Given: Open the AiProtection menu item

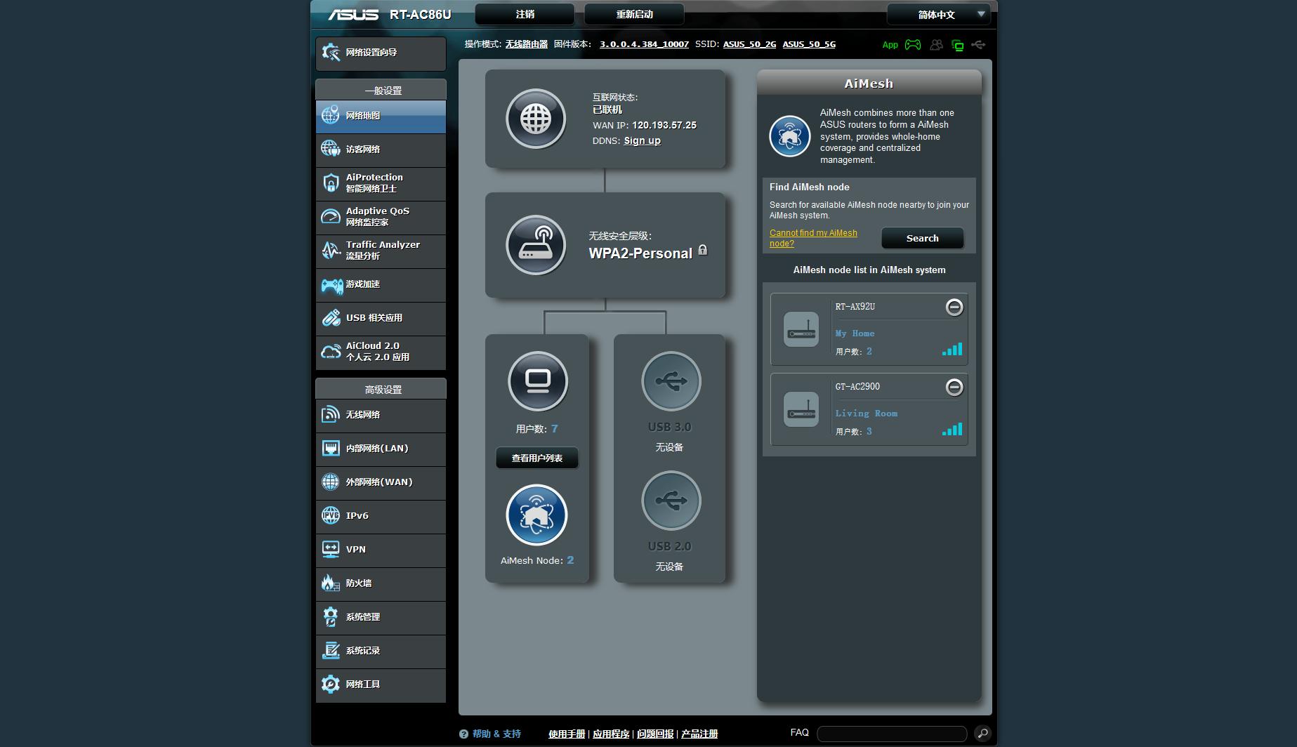Looking at the screenshot, I should [381, 183].
